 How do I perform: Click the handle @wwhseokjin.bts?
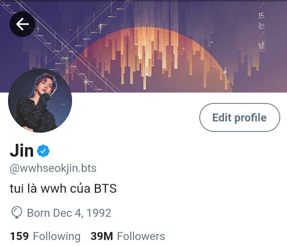coord(53,168)
